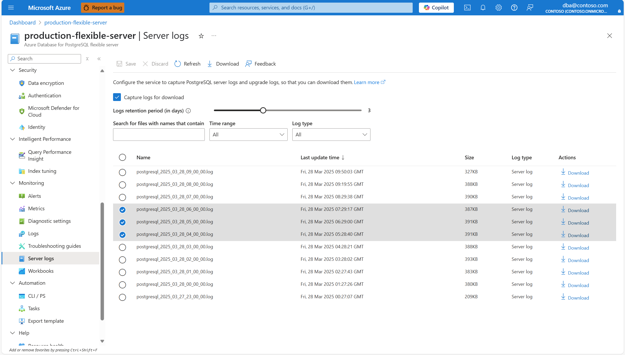Collapse the Monitoring section
This screenshot has width=625, height=355.
(13, 183)
